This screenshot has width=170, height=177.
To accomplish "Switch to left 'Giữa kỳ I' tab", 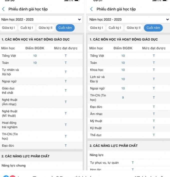I will coord(9,28).
